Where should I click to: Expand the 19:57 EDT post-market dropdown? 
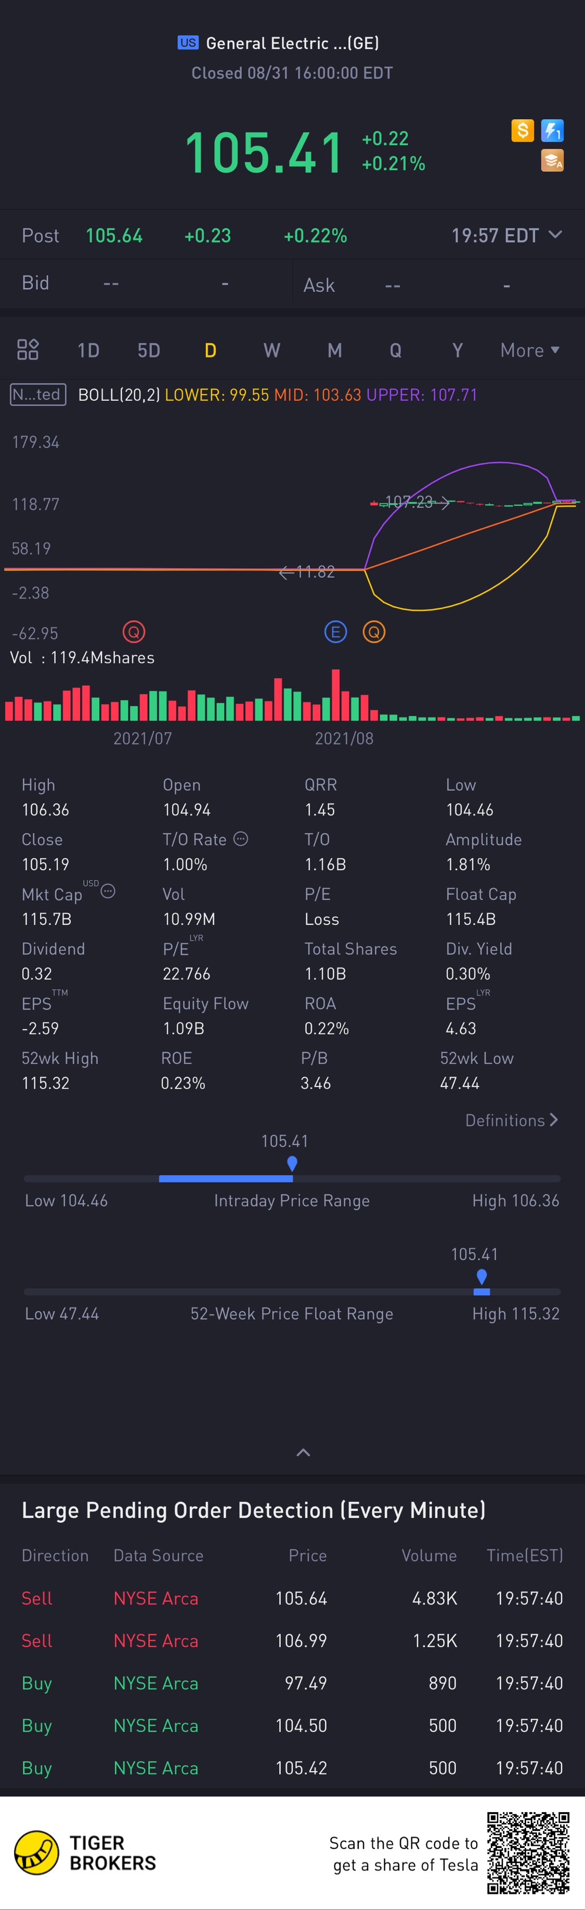(506, 236)
